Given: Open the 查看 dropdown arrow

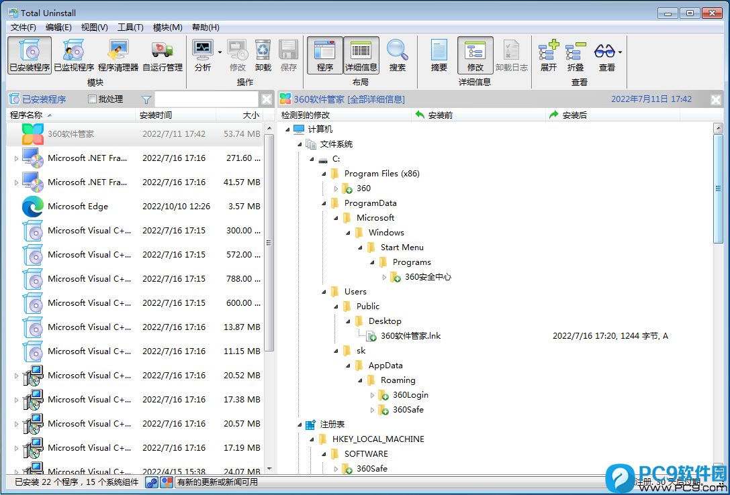Looking at the screenshot, I should [620, 52].
